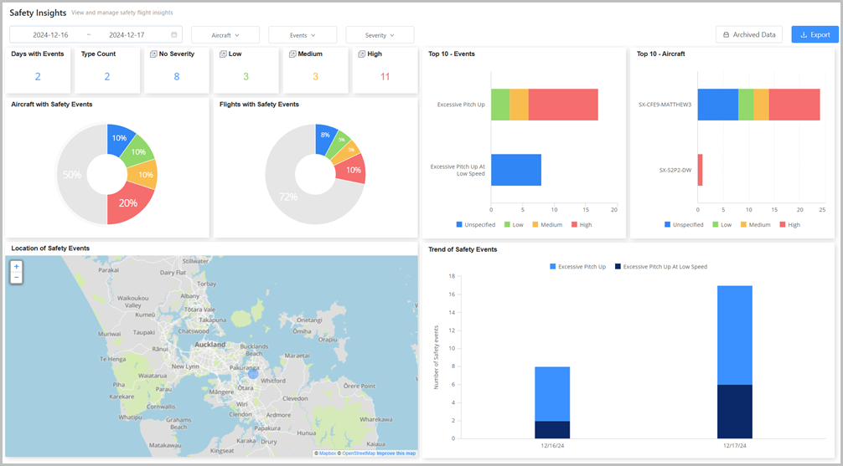Click the calendar icon in date range
The height and width of the screenshot is (466, 843).
[174, 35]
